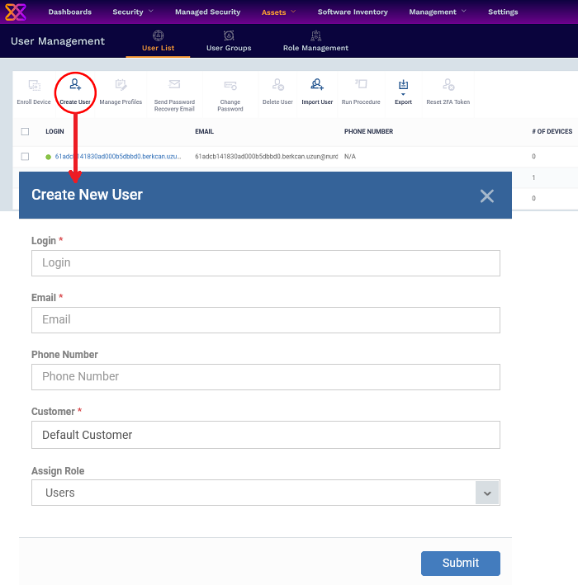The width and height of the screenshot is (578, 585).
Task: Click the Change Password icon
Action: pos(230,86)
